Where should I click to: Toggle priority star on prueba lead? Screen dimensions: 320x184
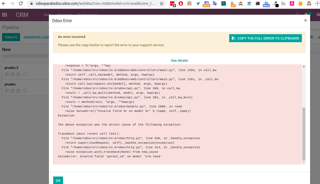[x=7, y=91]
